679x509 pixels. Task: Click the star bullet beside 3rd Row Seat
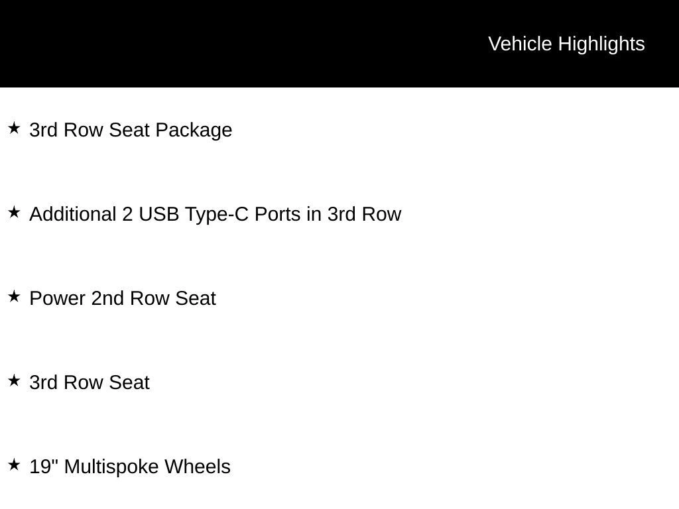tap(14, 380)
